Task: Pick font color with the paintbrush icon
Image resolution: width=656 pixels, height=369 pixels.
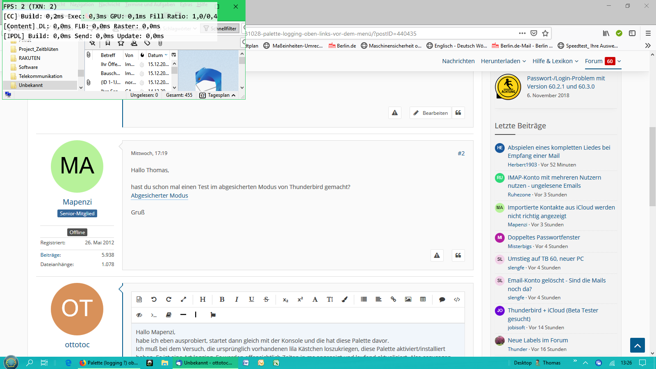Action: [x=344, y=299]
